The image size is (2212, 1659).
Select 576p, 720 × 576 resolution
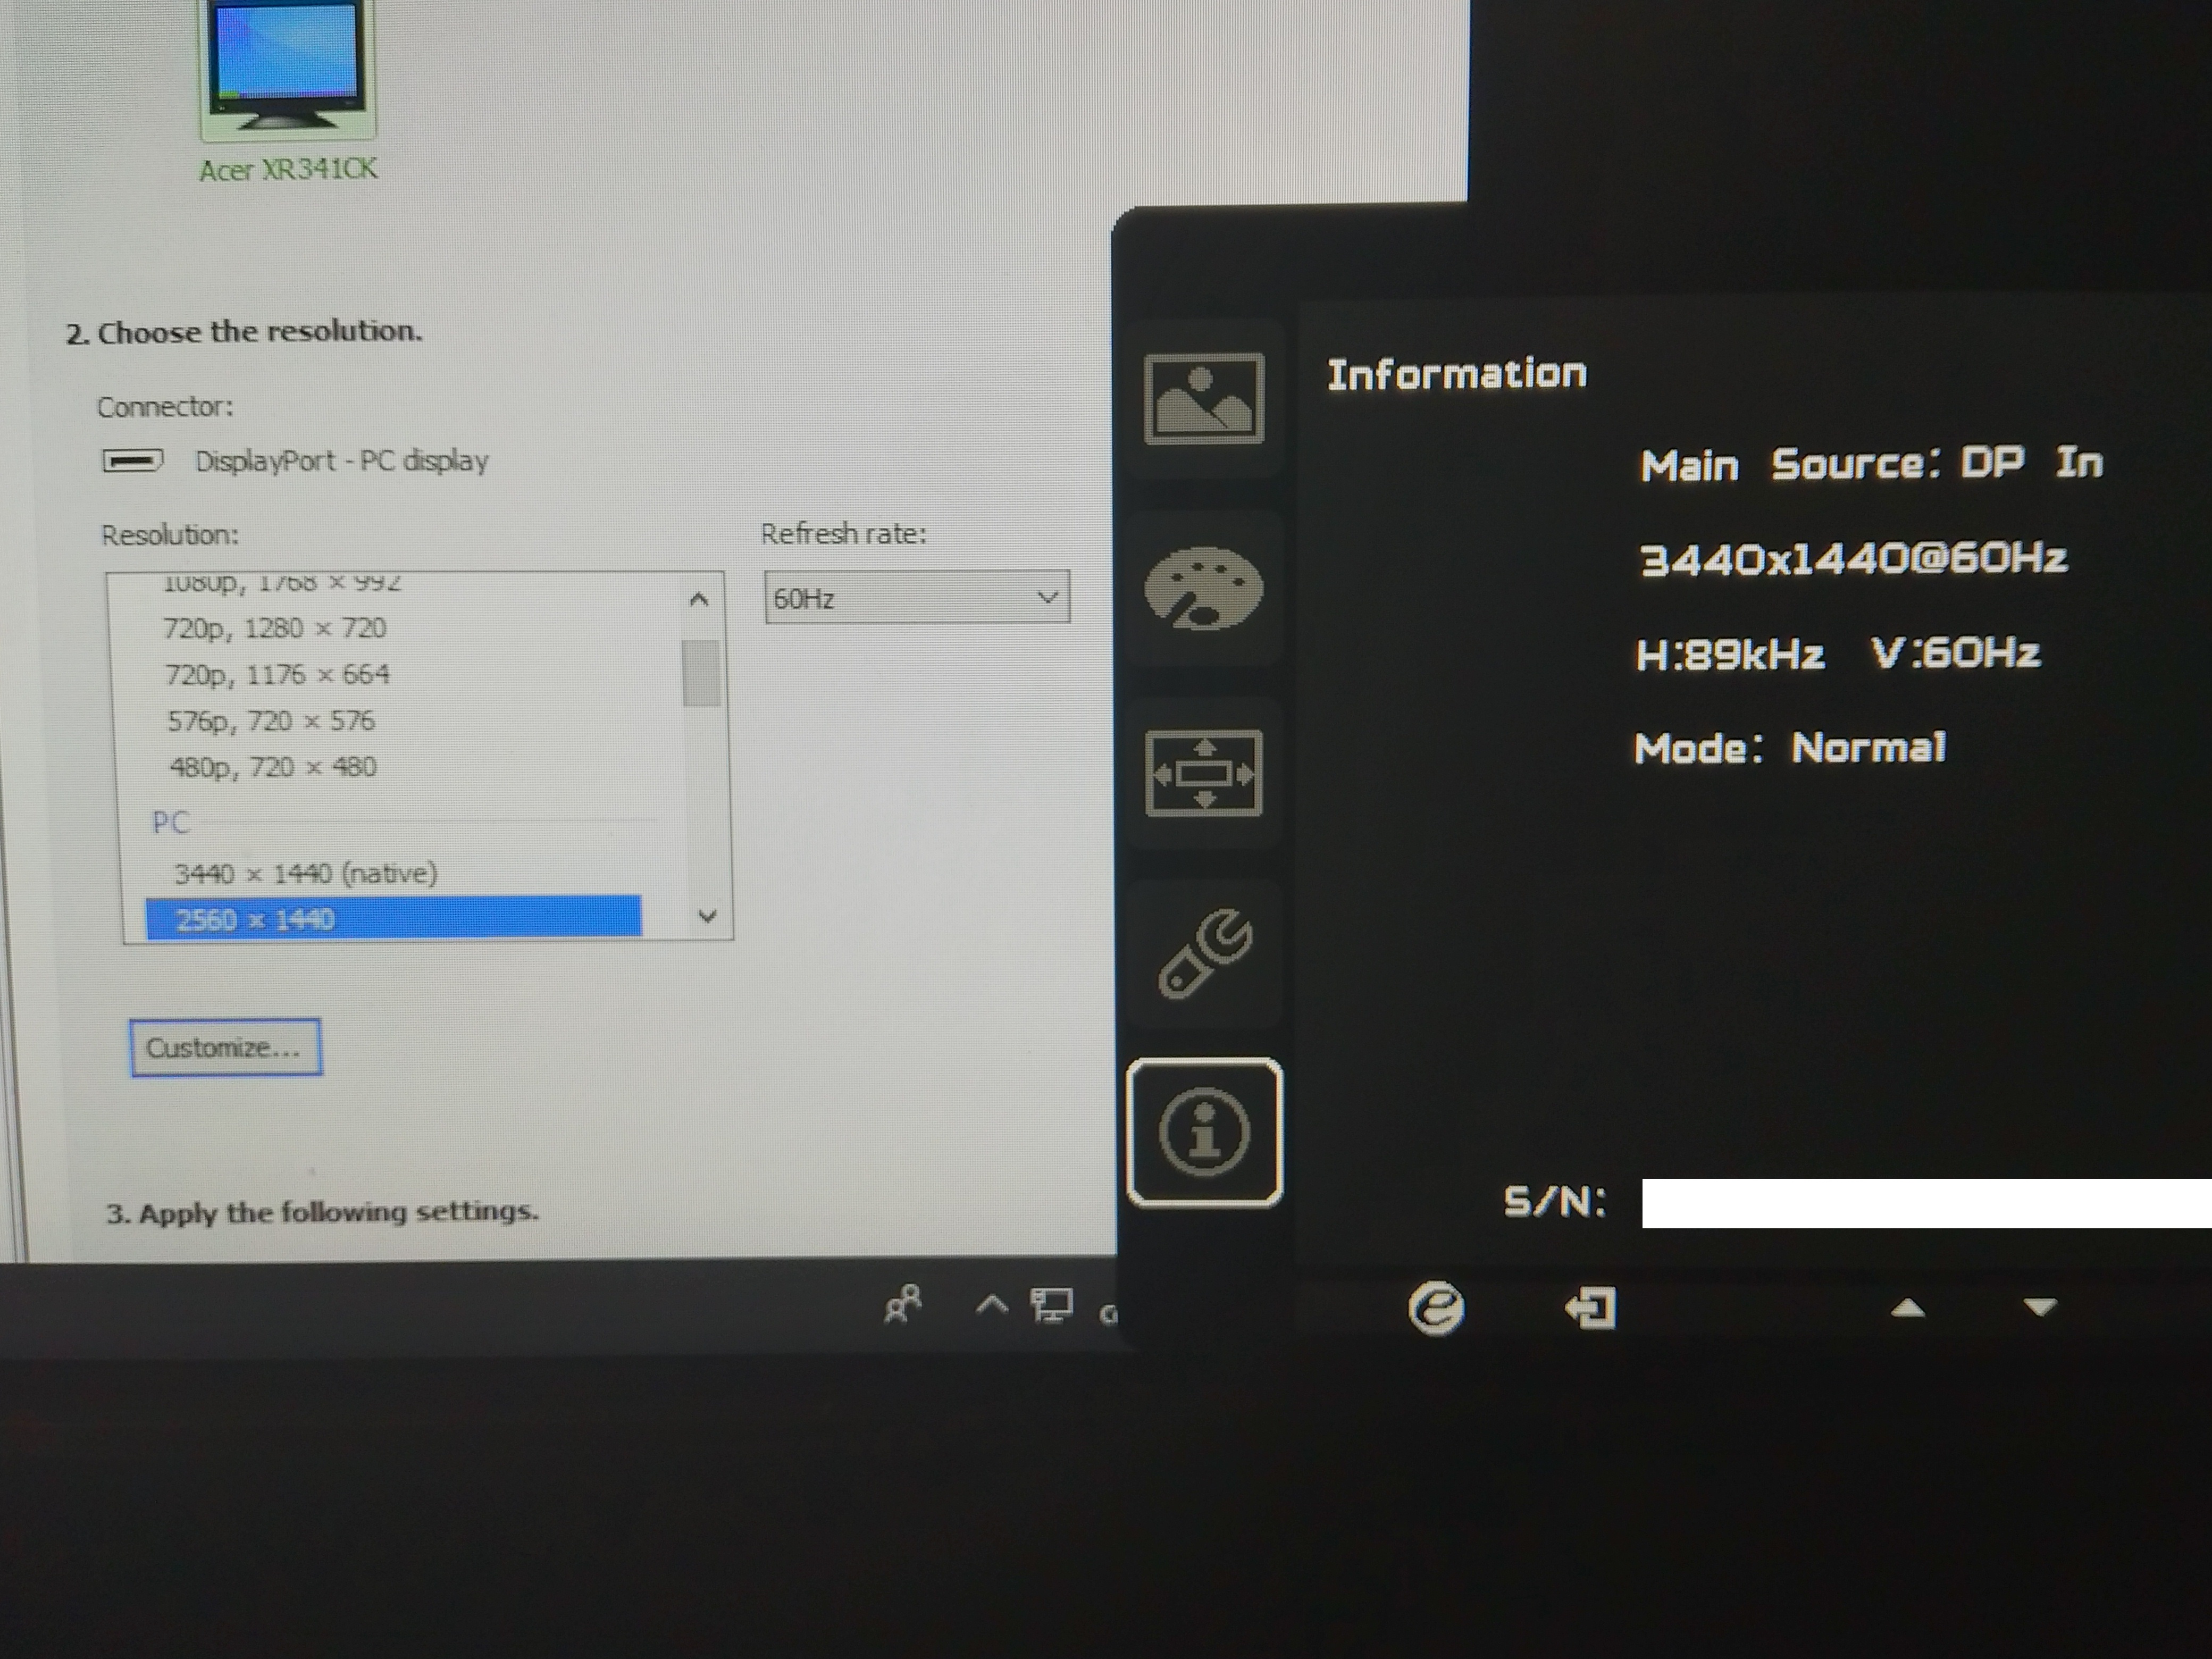(x=271, y=721)
